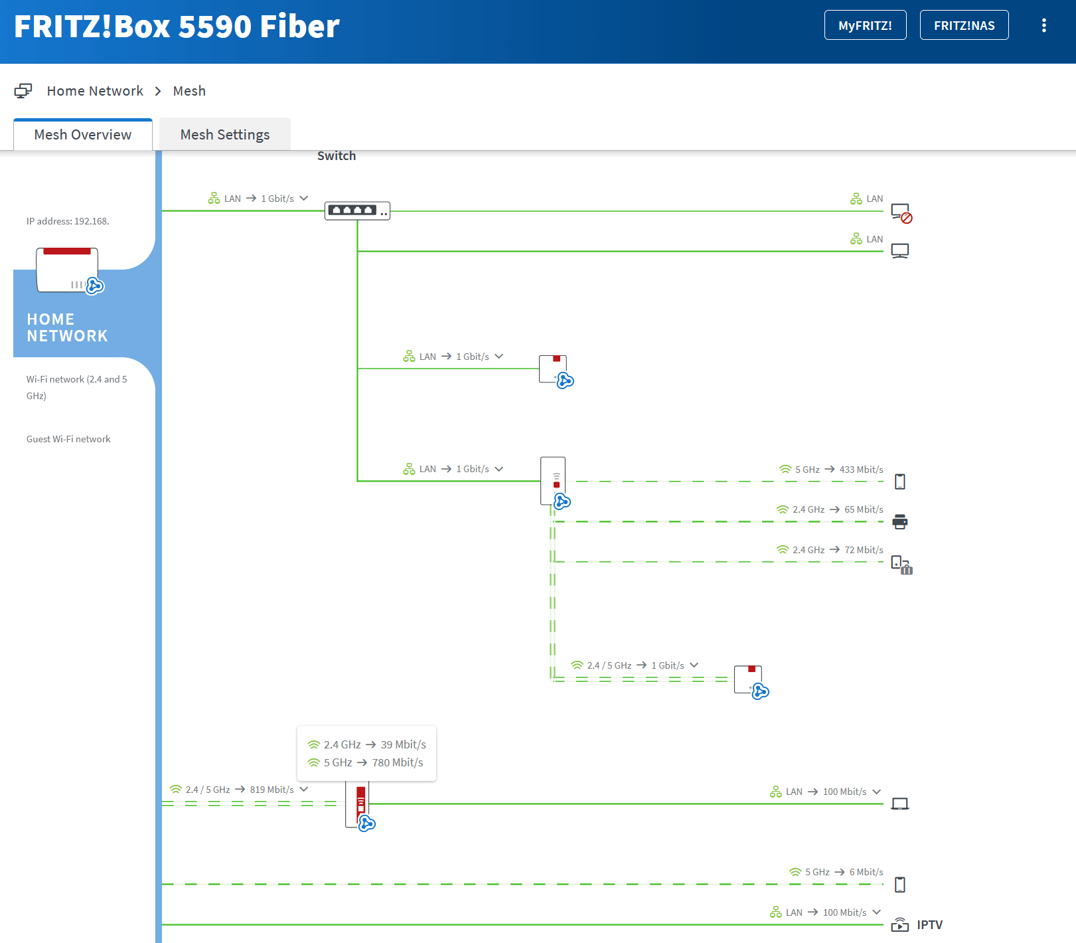Go to Home Network breadcrumb link
Screen dimensions: 1076x943
click(95, 91)
